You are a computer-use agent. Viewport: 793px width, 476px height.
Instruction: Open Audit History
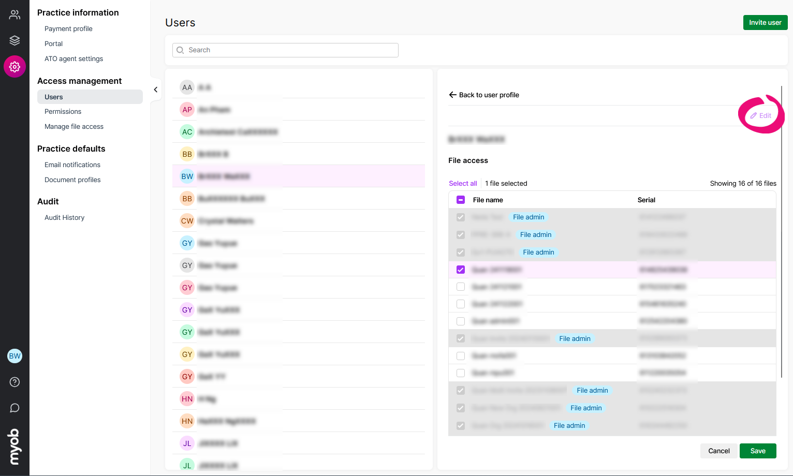(x=64, y=218)
